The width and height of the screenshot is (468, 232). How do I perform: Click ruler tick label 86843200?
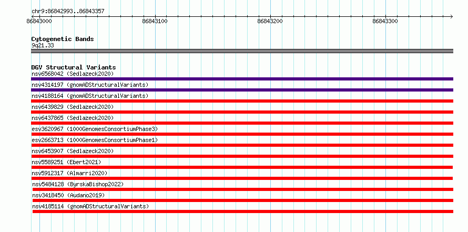click(270, 21)
